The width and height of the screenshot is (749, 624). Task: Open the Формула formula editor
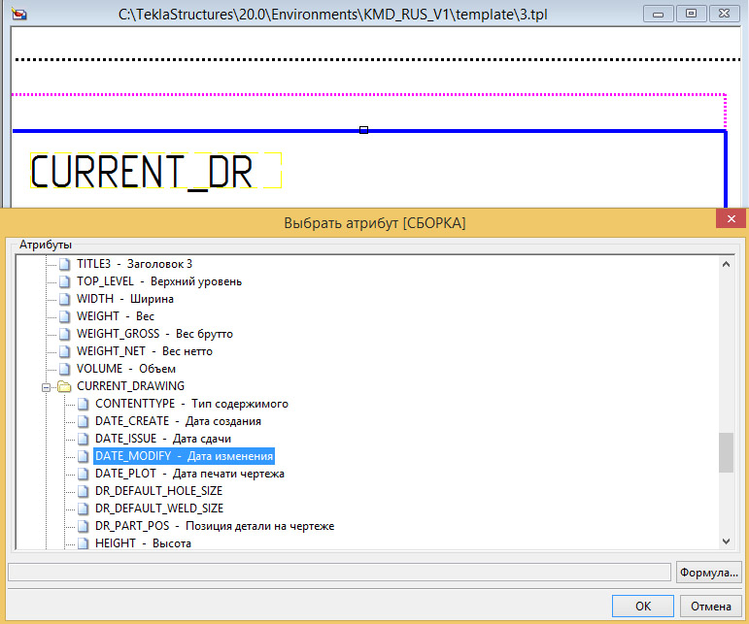pos(708,573)
